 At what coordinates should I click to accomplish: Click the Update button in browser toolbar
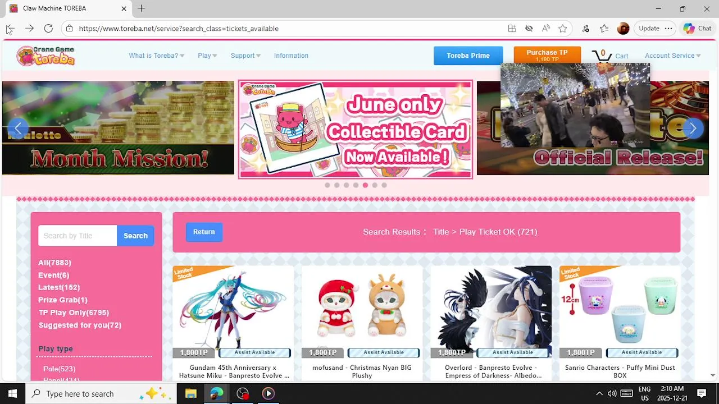[x=649, y=29]
